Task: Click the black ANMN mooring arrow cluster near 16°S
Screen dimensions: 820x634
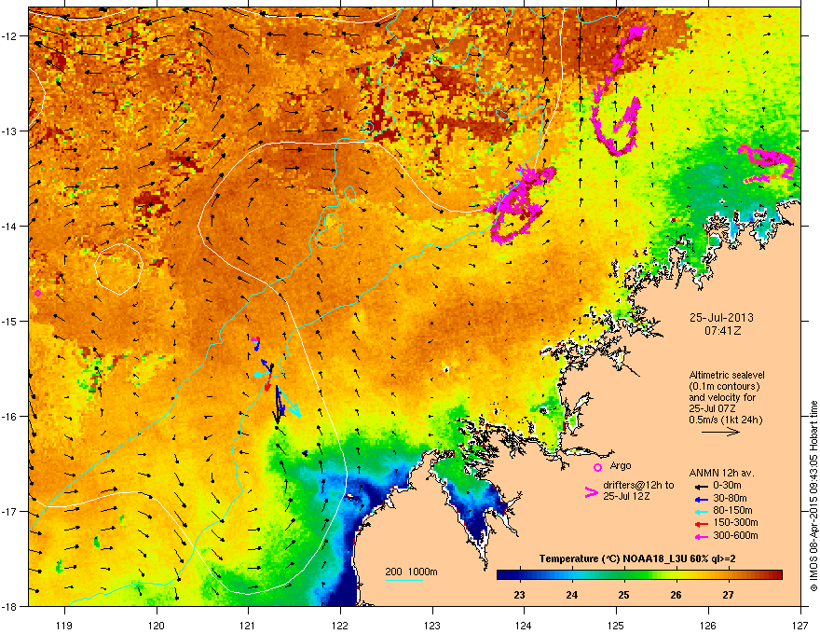Action: (x=279, y=405)
